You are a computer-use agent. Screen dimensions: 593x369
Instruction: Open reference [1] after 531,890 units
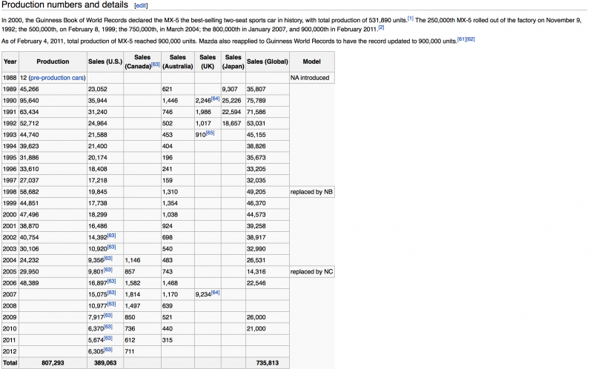(x=410, y=18)
